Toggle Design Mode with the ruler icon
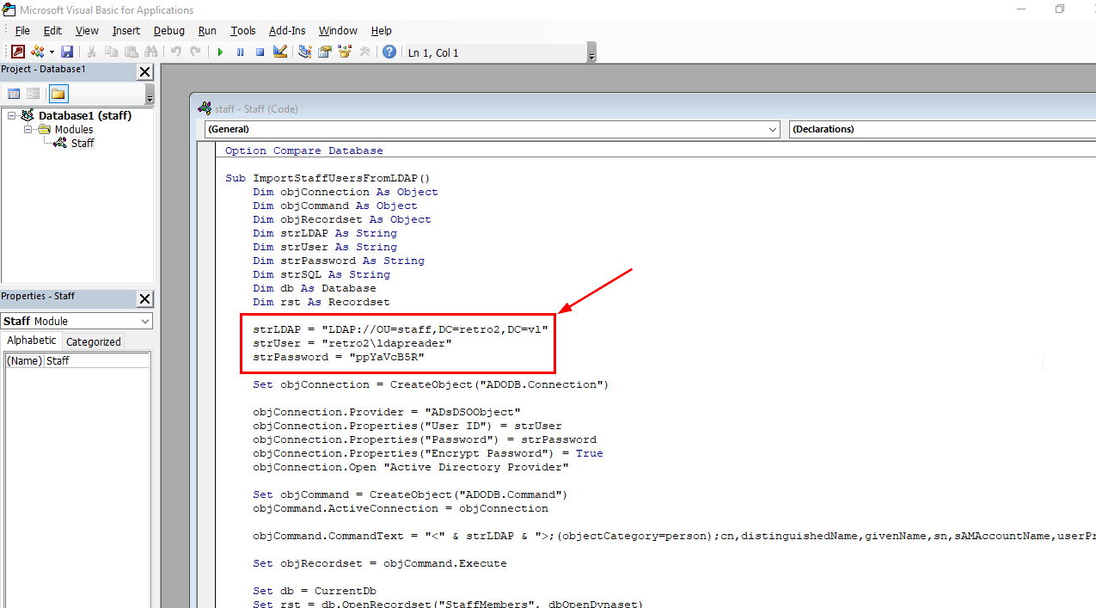 pos(280,52)
